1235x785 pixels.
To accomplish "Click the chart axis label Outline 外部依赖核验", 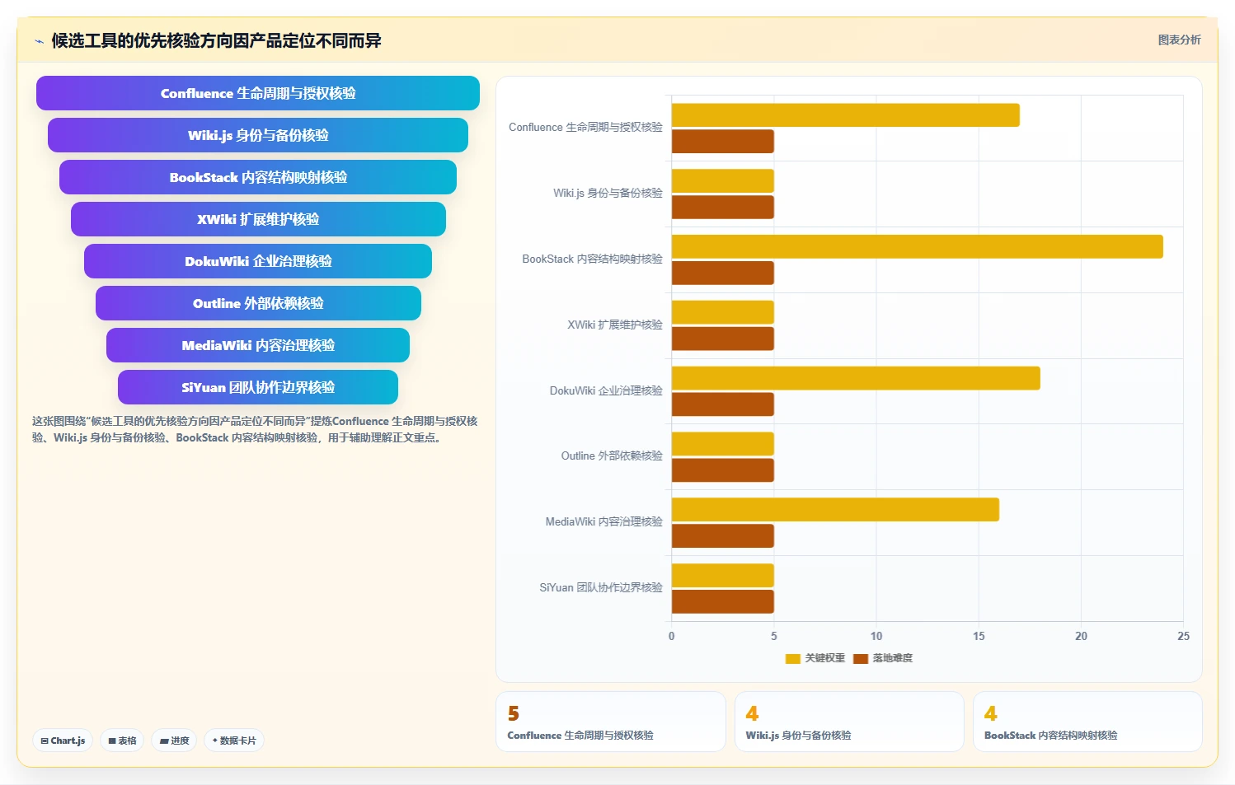I will click(612, 456).
